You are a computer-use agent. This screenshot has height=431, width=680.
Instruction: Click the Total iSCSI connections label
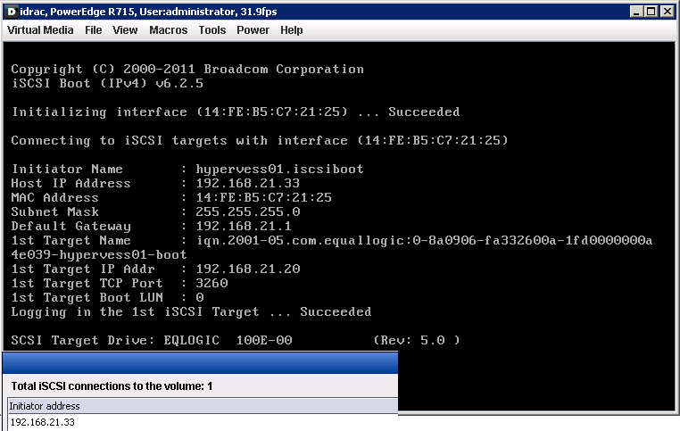coord(111,385)
